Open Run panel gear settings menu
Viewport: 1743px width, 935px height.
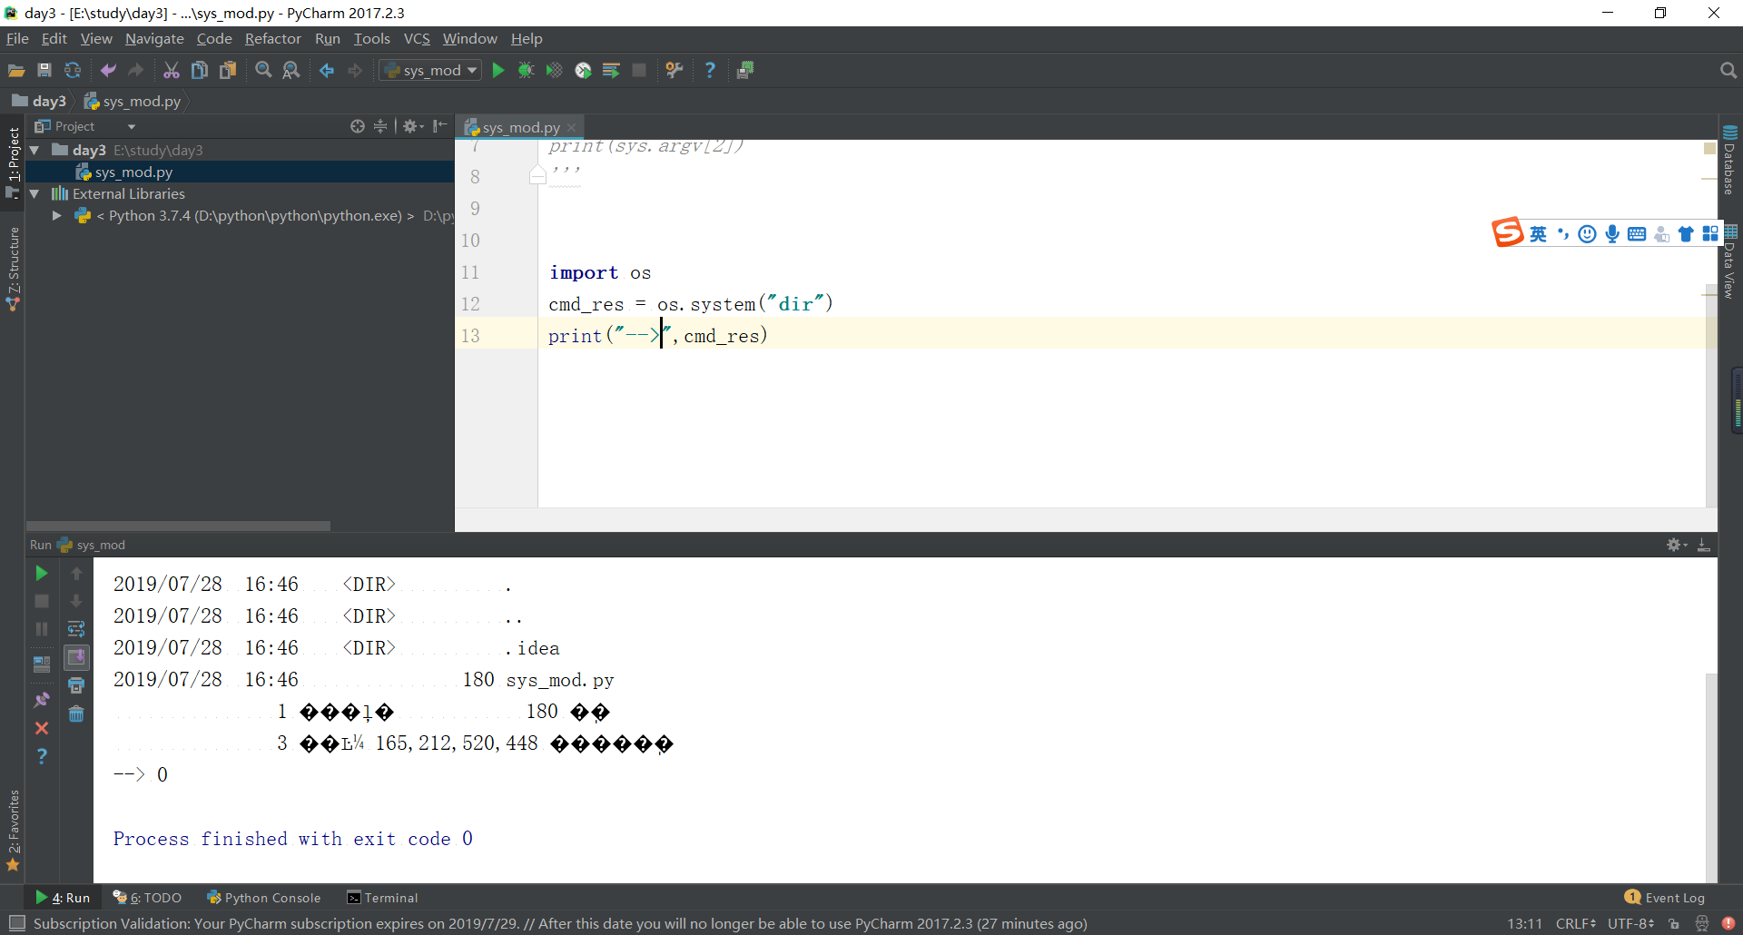tap(1676, 545)
